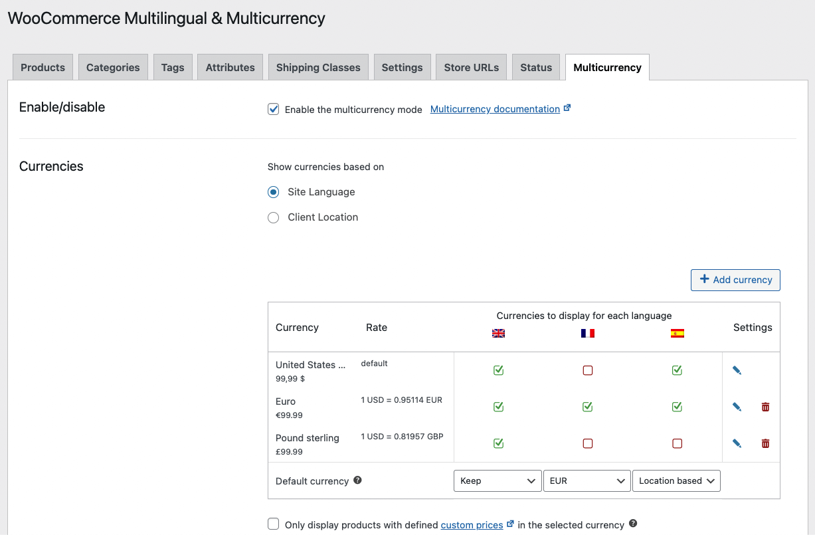Image resolution: width=815 pixels, height=535 pixels.
Task: Switch to the Store URLs tab
Action: (x=471, y=67)
